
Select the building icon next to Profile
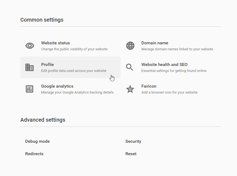[x=30, y=67]
